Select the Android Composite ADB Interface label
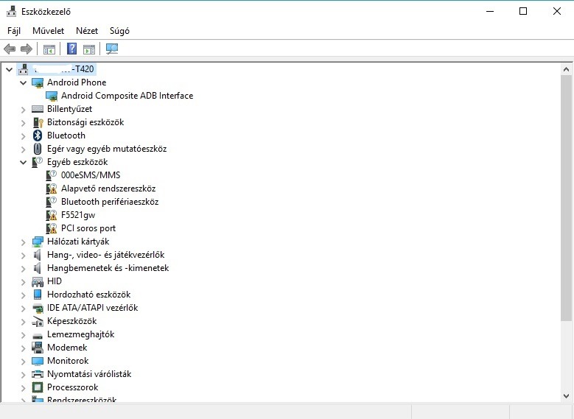Viewport: 574px width, 419px height. [127, 96]
